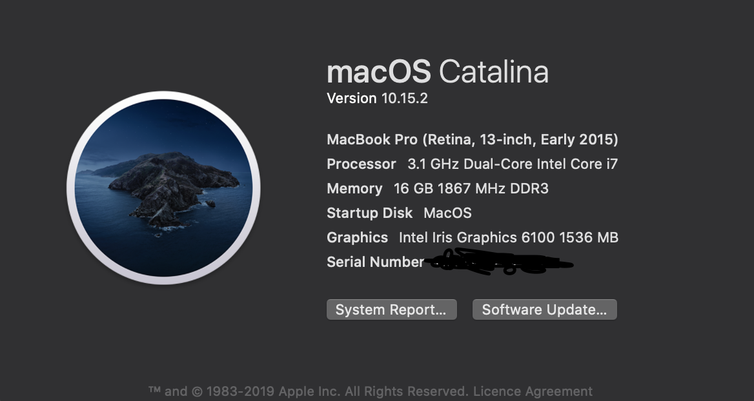Click the Catalina word in heading
This screenshot has width=754, height=401.
[x=493, y=72]
